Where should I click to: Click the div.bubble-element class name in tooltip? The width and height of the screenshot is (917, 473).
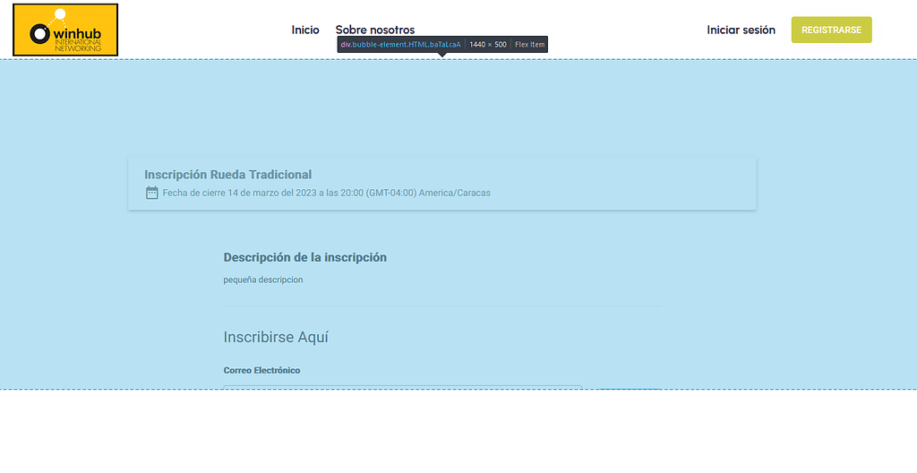coord(400,45)
